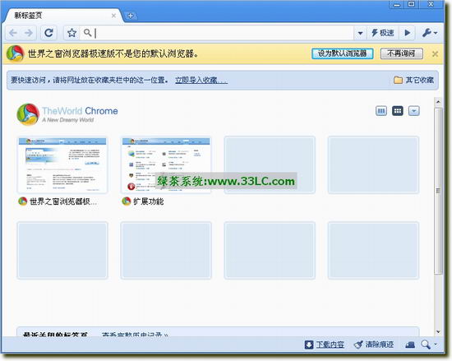Dismiss the default browser infobar

436,53
